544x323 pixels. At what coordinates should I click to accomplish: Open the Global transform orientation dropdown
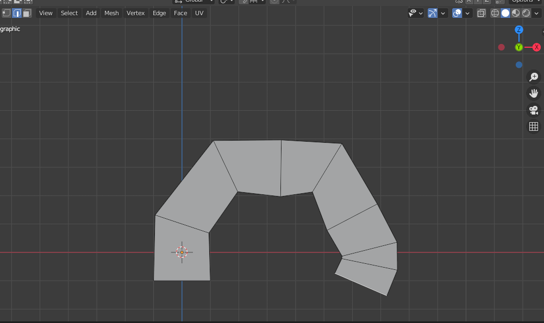click(x=193, y=1)
